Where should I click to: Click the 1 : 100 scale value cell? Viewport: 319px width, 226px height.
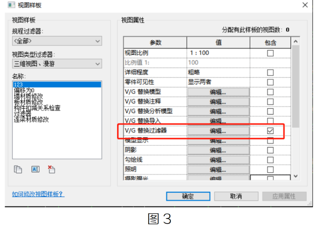click(218, 53)
